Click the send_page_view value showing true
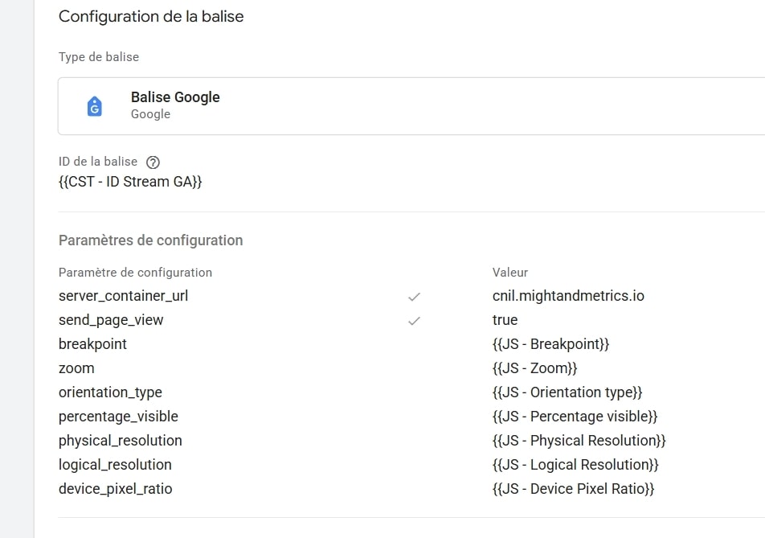This screenshot has height=538, width=765. [505, 319]
